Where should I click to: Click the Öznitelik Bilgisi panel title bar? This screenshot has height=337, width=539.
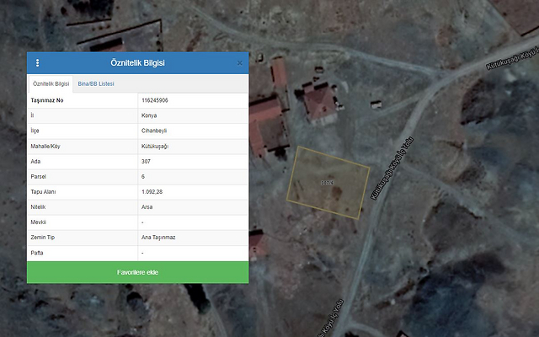138,63
